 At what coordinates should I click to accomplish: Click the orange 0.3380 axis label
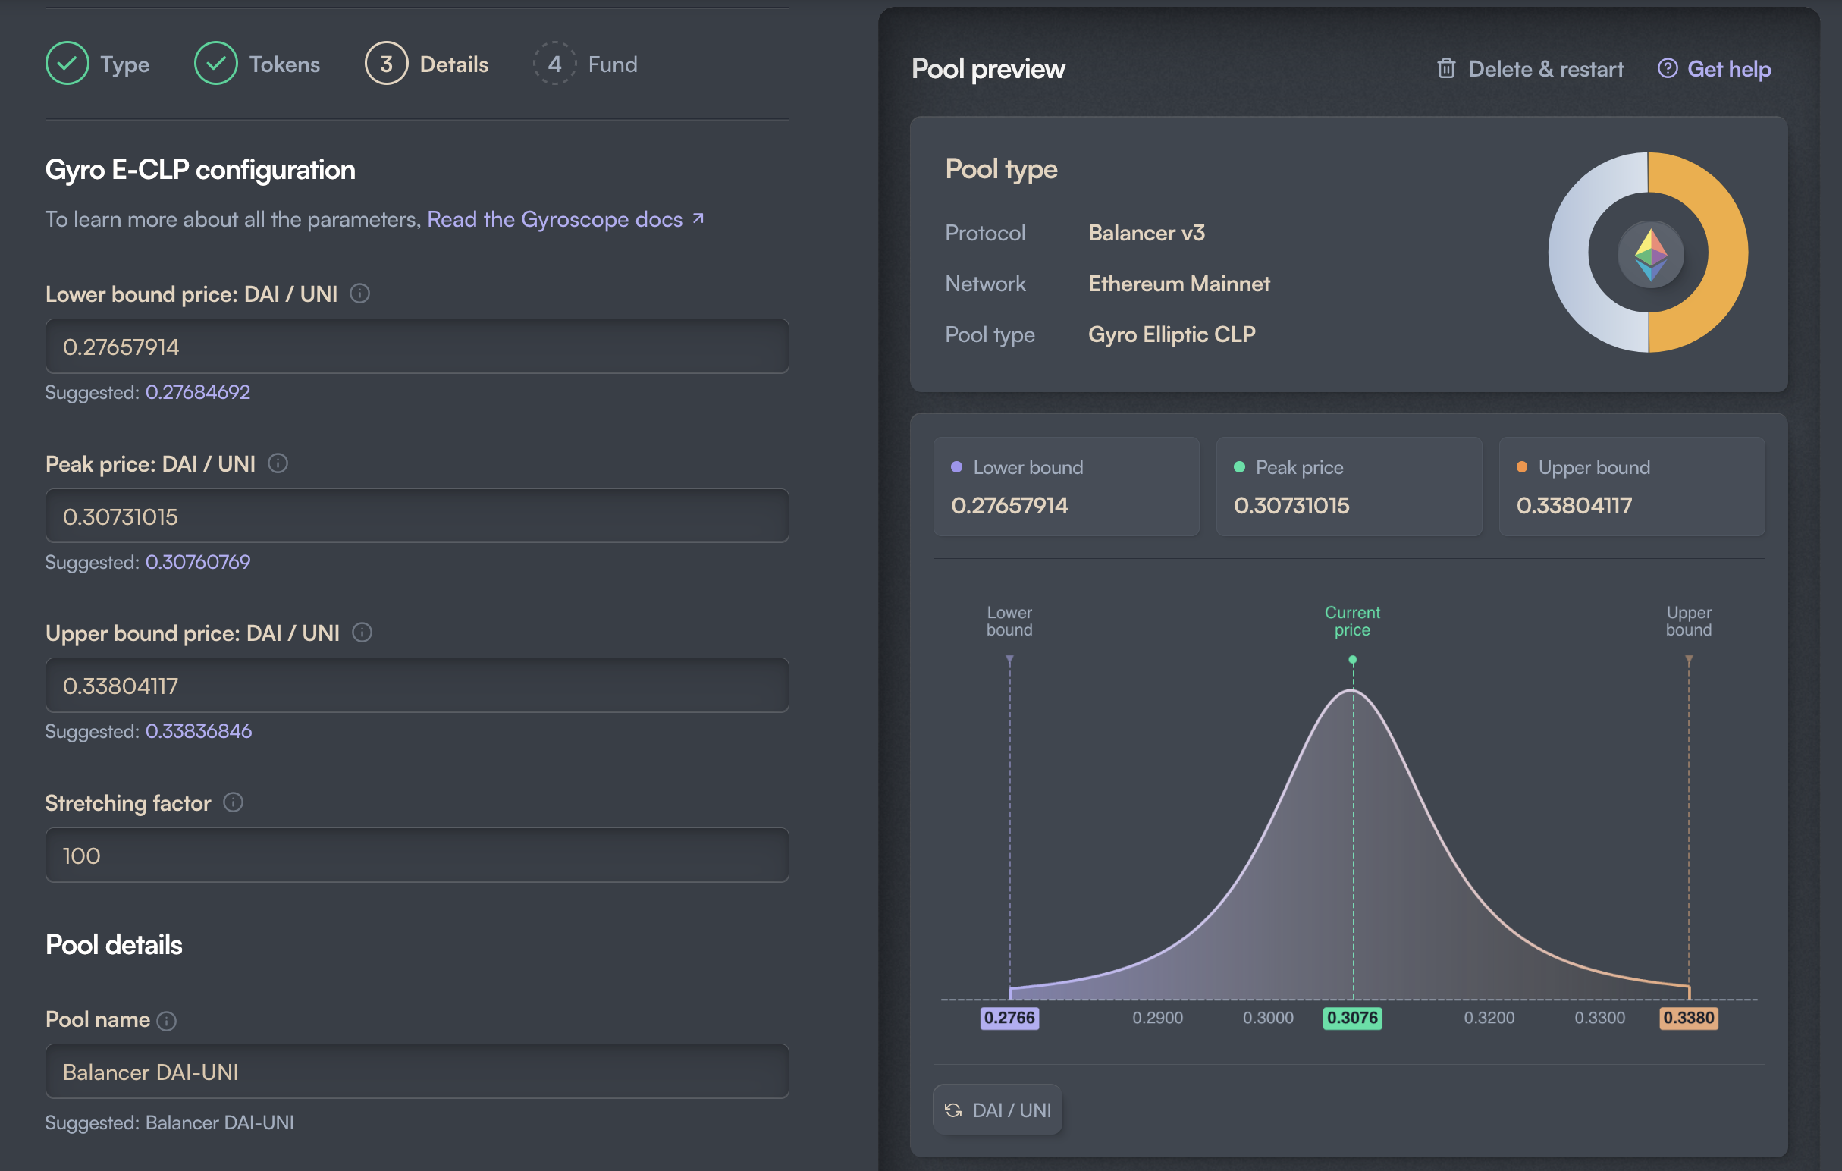click(1689, 1018)
